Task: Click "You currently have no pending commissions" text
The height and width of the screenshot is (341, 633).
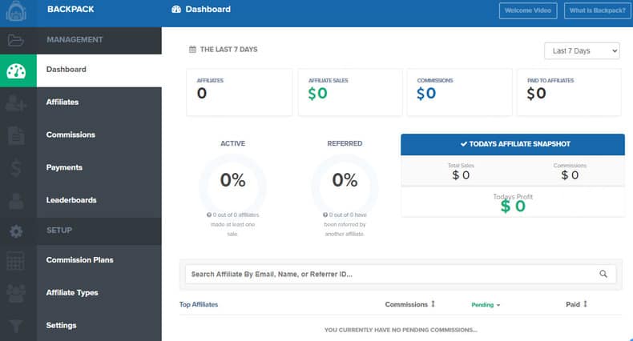Action: click(401, 330)
